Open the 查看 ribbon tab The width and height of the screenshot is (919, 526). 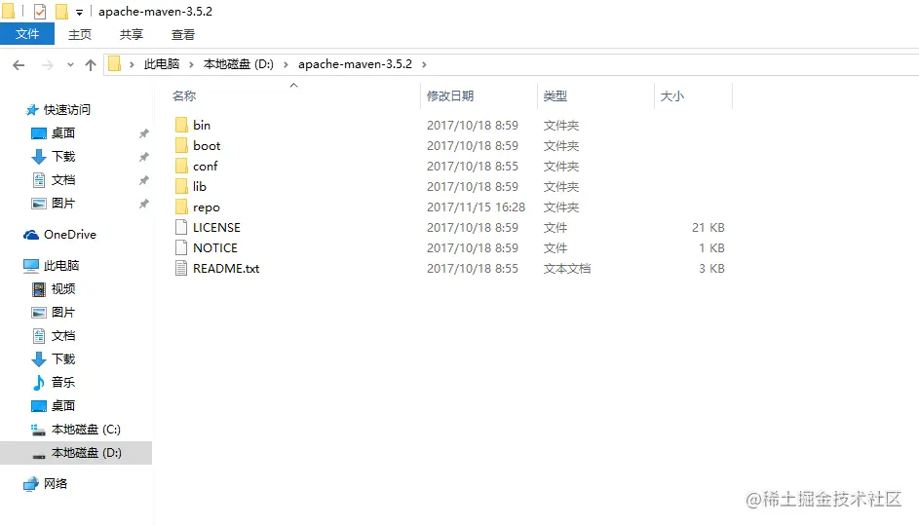(183, 34)
